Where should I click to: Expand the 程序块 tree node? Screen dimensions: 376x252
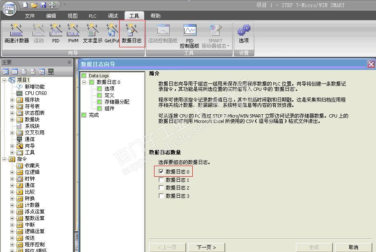point(12,100)
